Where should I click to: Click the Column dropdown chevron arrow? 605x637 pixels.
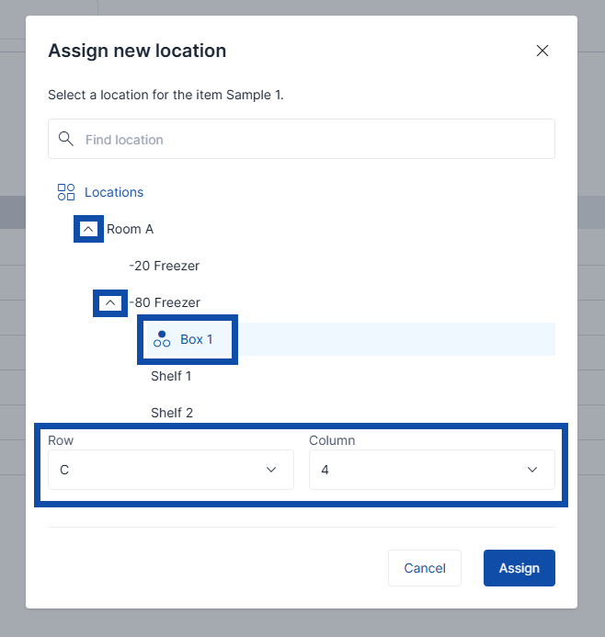coord(532,470)
